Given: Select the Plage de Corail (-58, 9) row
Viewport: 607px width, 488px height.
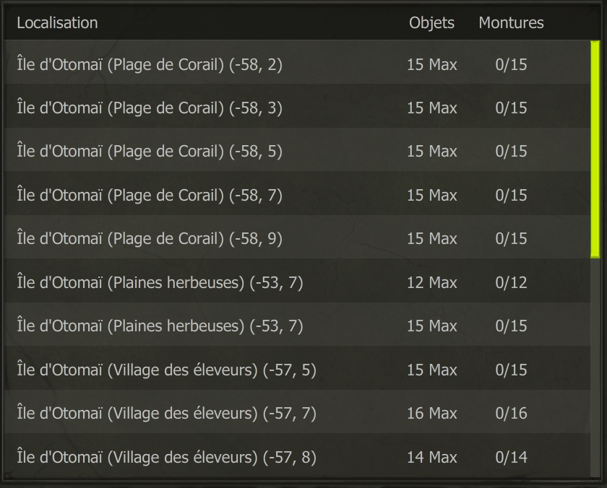Looking at the screenshot, I should (297, 238).
